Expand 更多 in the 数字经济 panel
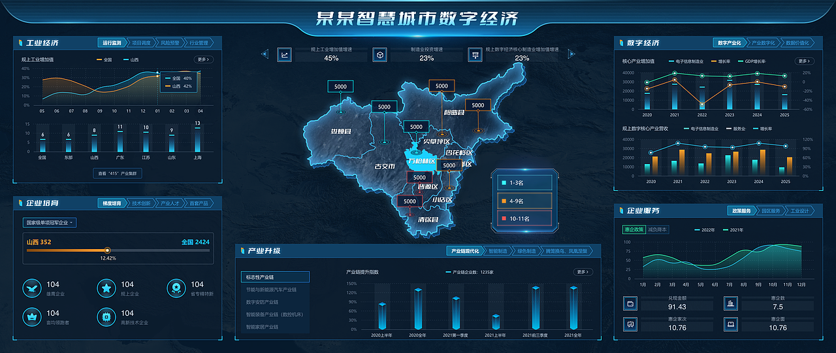The height and width of the screenshot is (353, 836). 805,61
